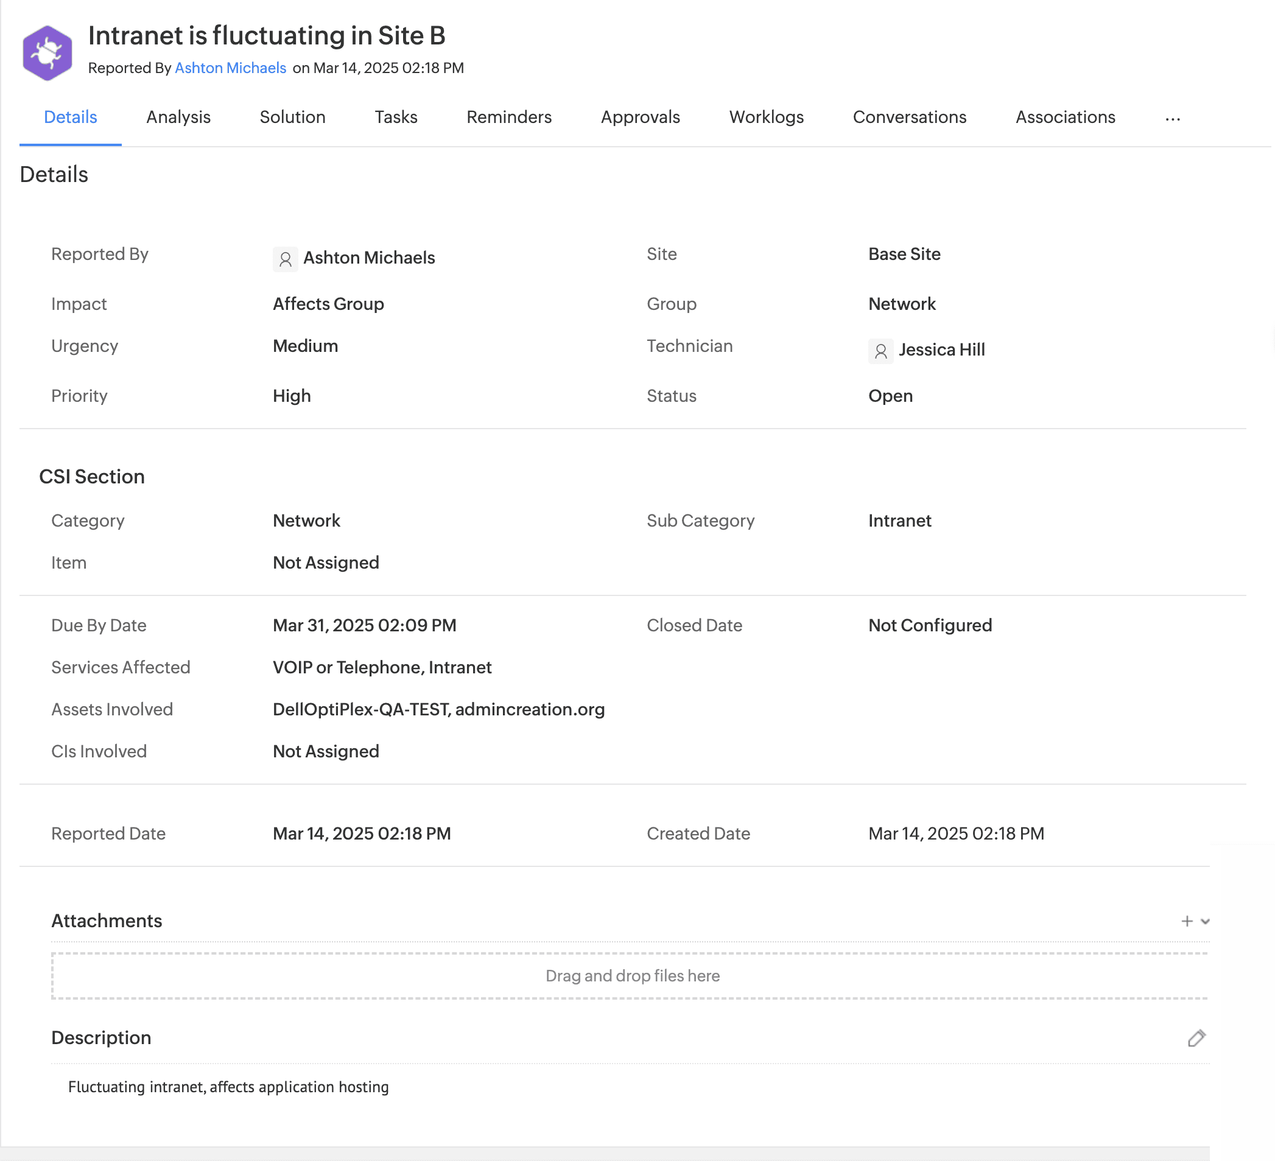
Task: Click the Description edit pencil icon
Action: [1196, 1038]
